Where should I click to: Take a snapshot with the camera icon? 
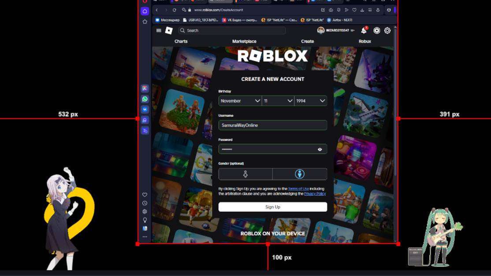[331, 10]
